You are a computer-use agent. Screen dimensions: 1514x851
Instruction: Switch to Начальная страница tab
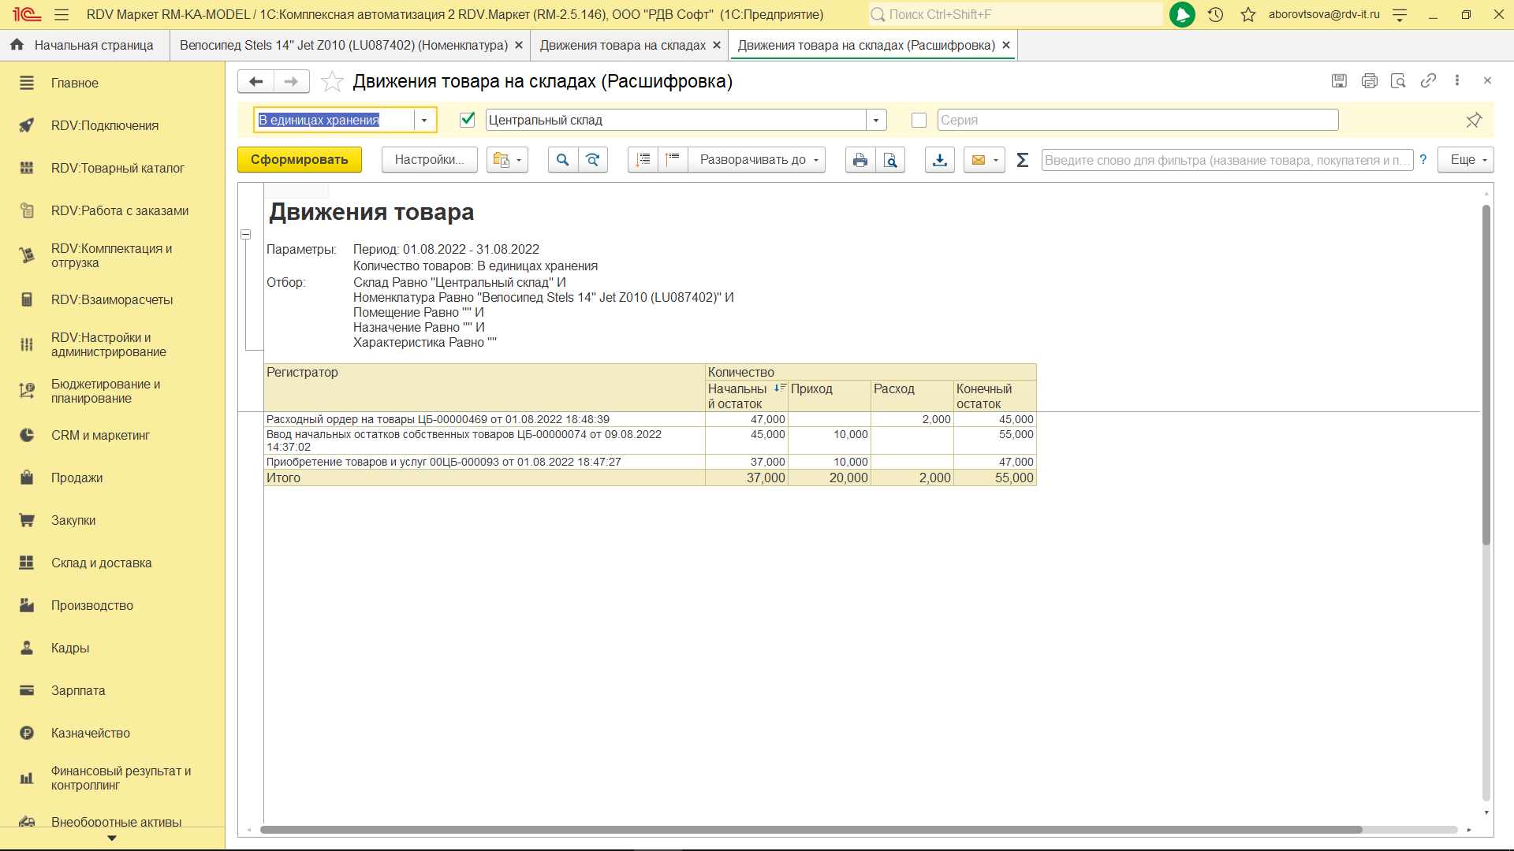point(84,45)
